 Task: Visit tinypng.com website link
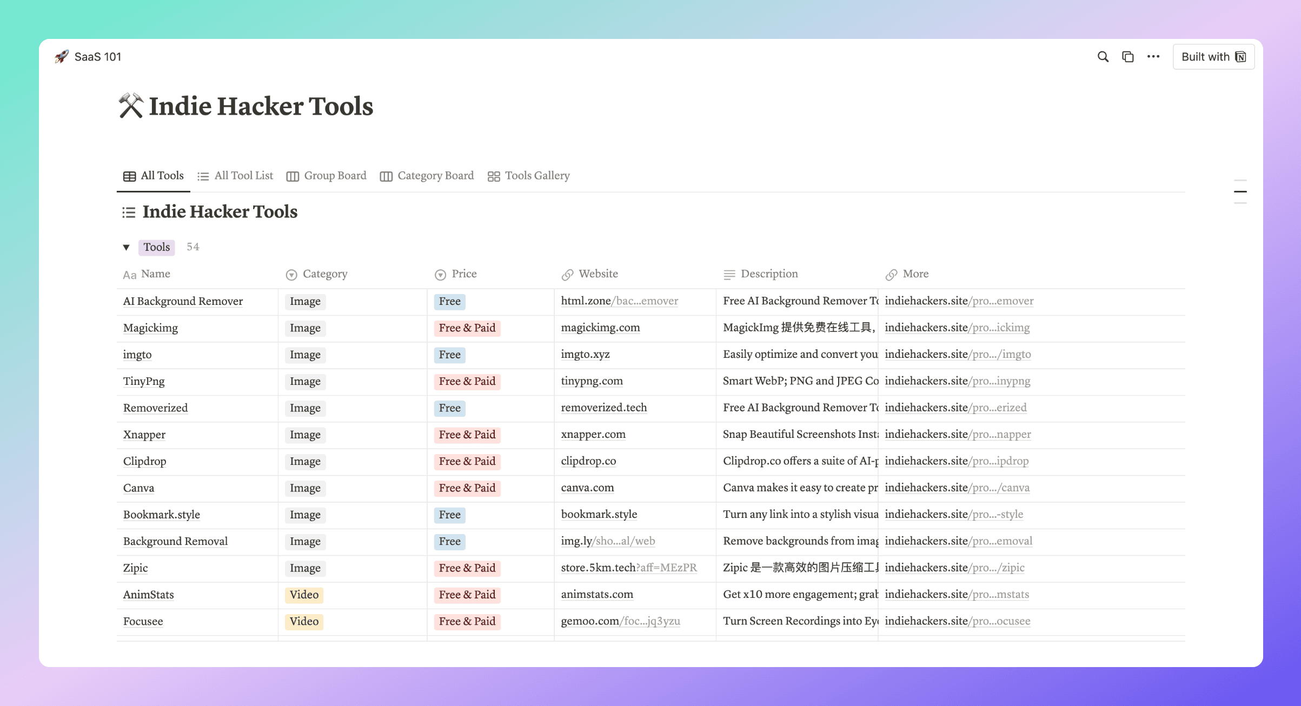point(592,381)
